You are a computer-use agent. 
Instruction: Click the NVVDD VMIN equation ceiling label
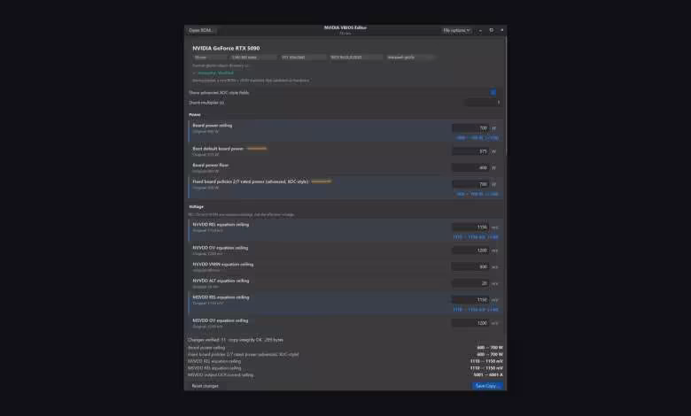coord(222,264)
